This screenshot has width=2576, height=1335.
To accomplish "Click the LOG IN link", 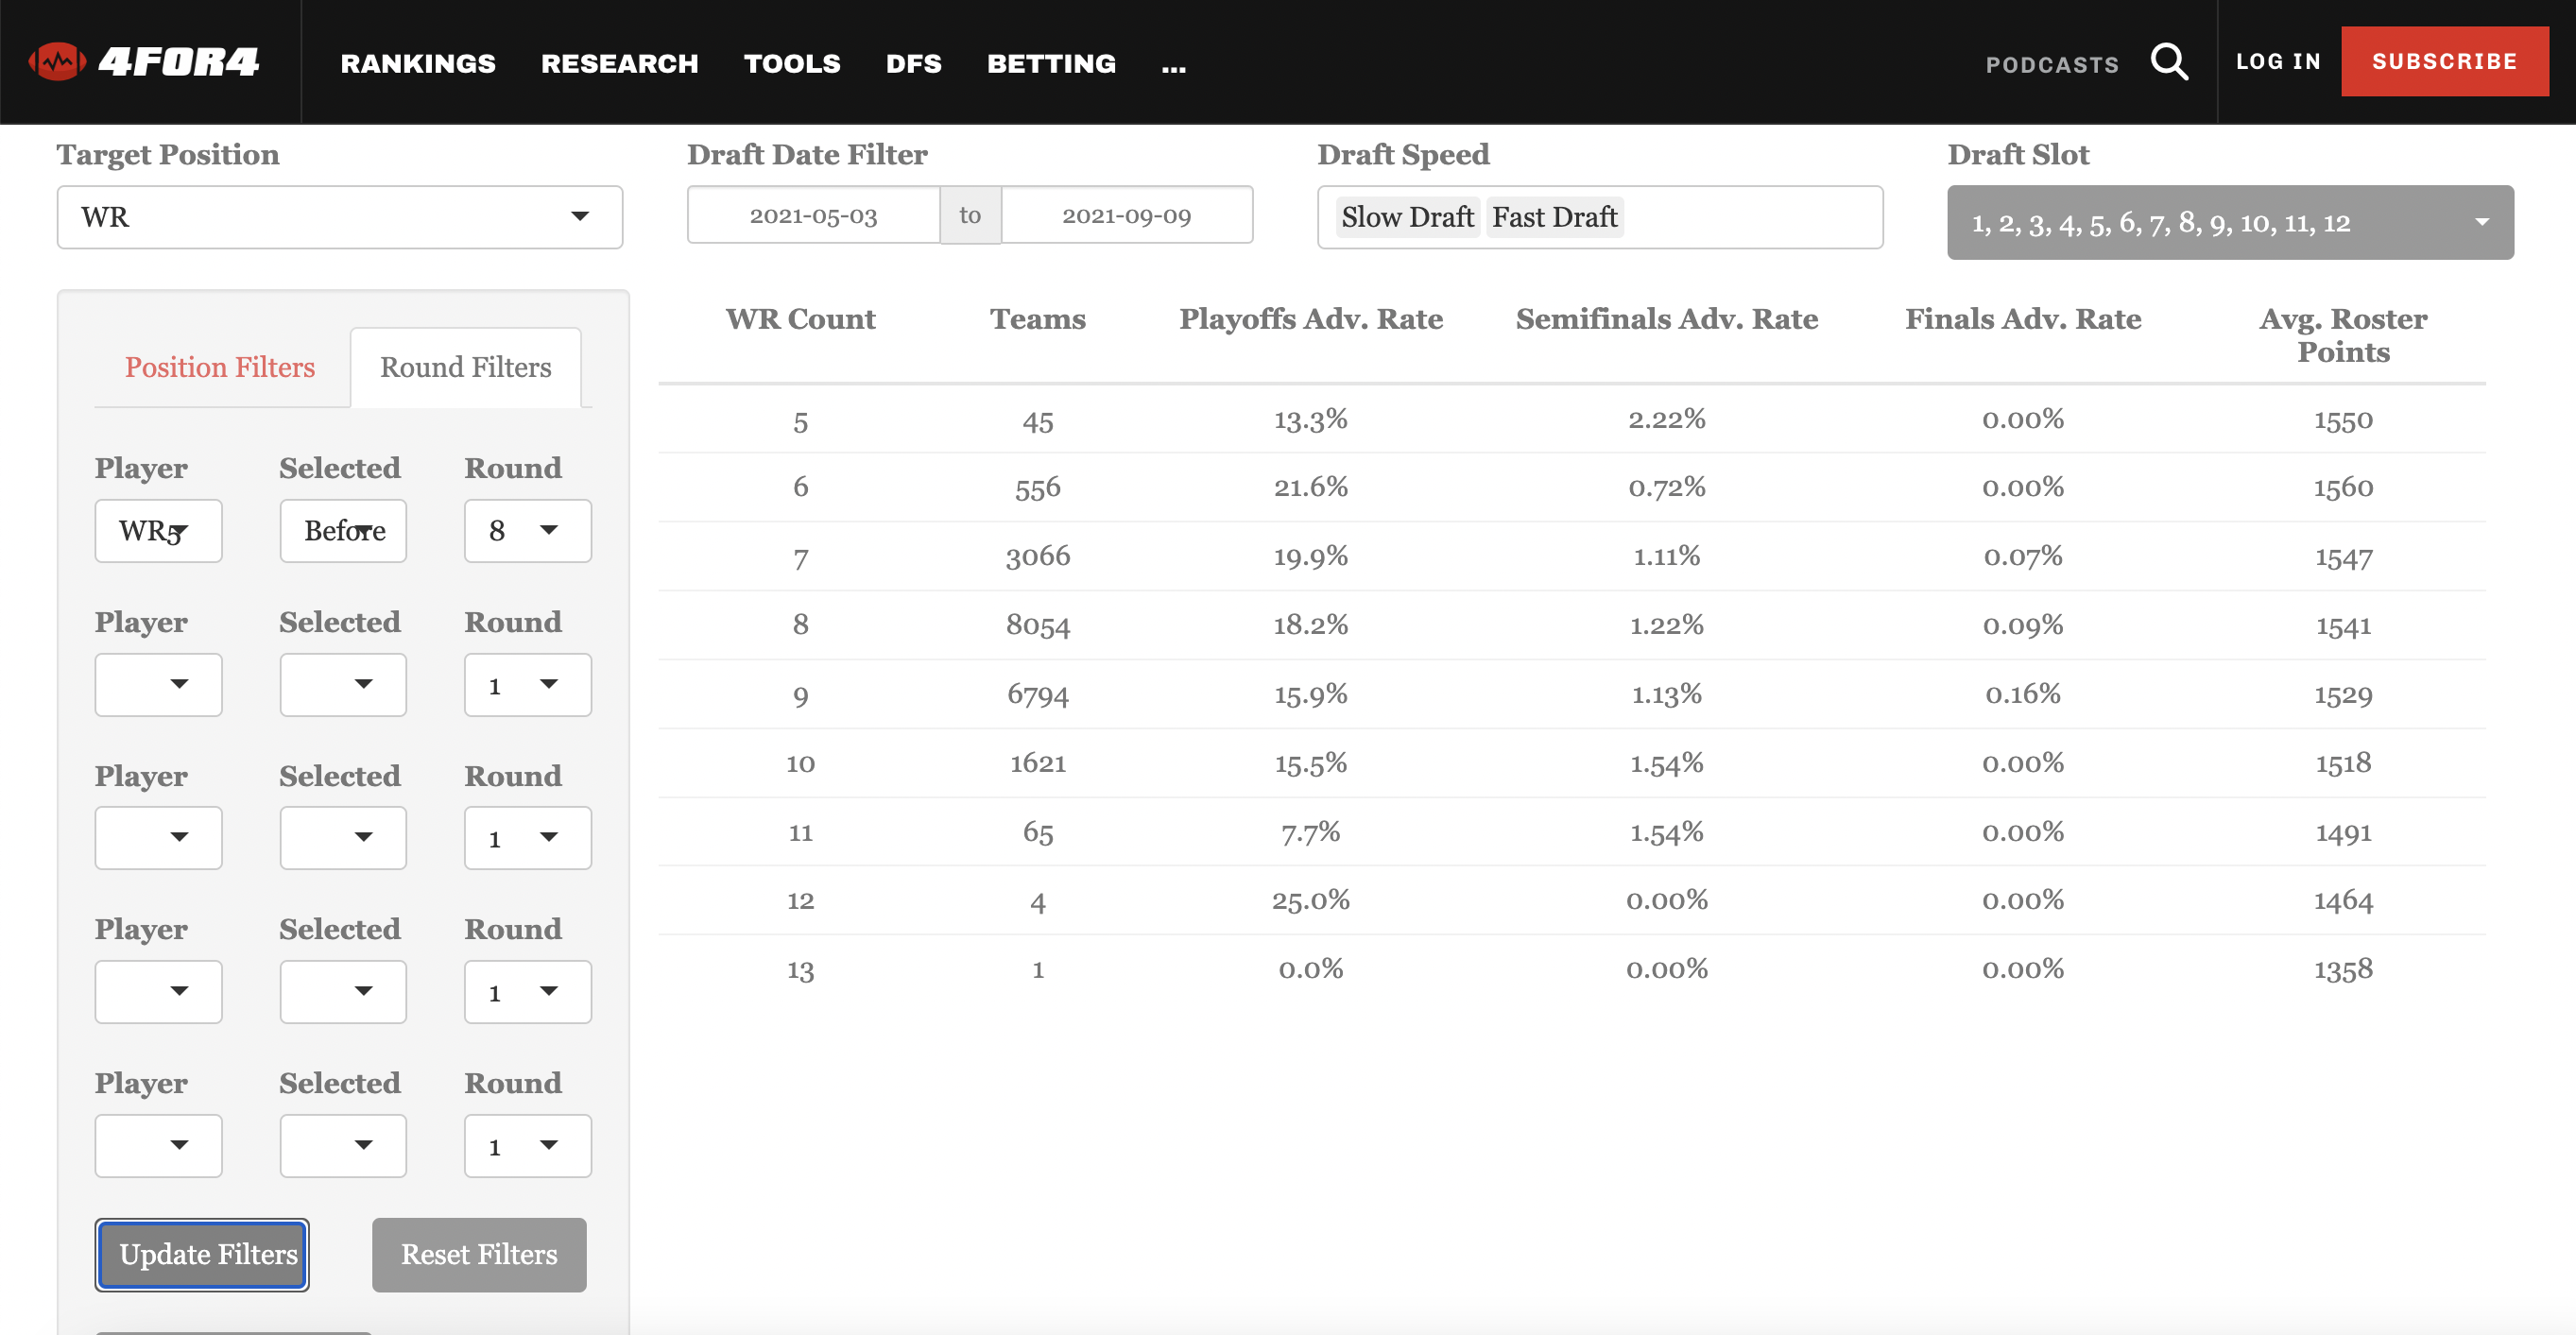I will pyautogui.click(x=2278, y=63).
